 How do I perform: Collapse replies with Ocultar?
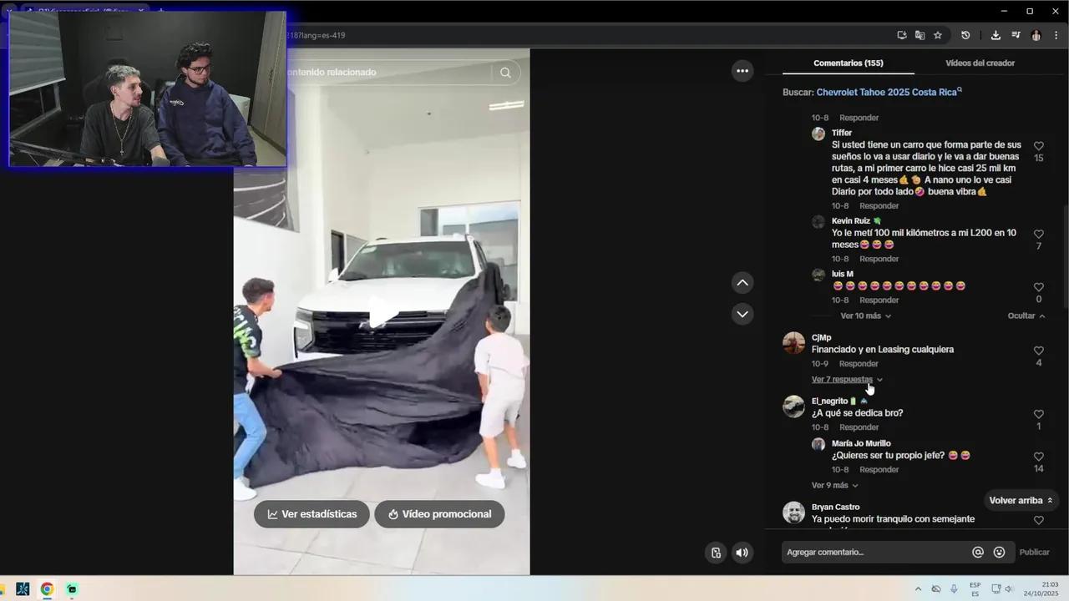pyautogui.click(x=1026, y=316)
